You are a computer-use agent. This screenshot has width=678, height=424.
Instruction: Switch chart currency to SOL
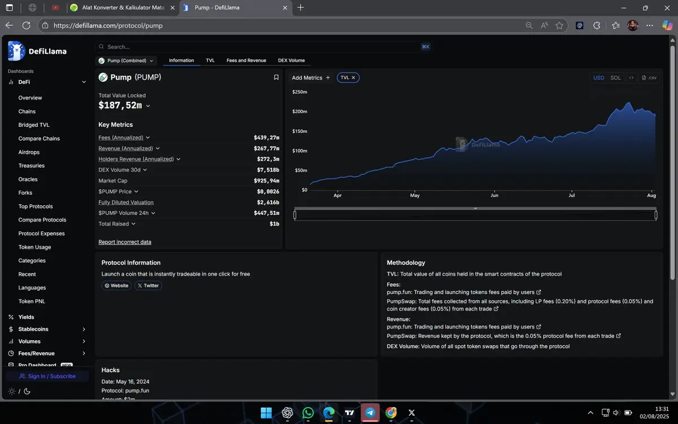coord(615,78)
